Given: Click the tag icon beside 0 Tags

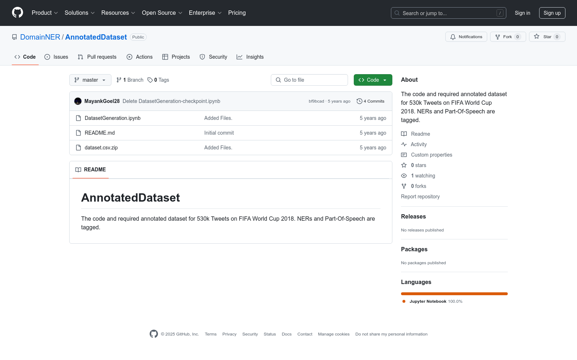Looking at the screenshot, I should click(150, 80).
